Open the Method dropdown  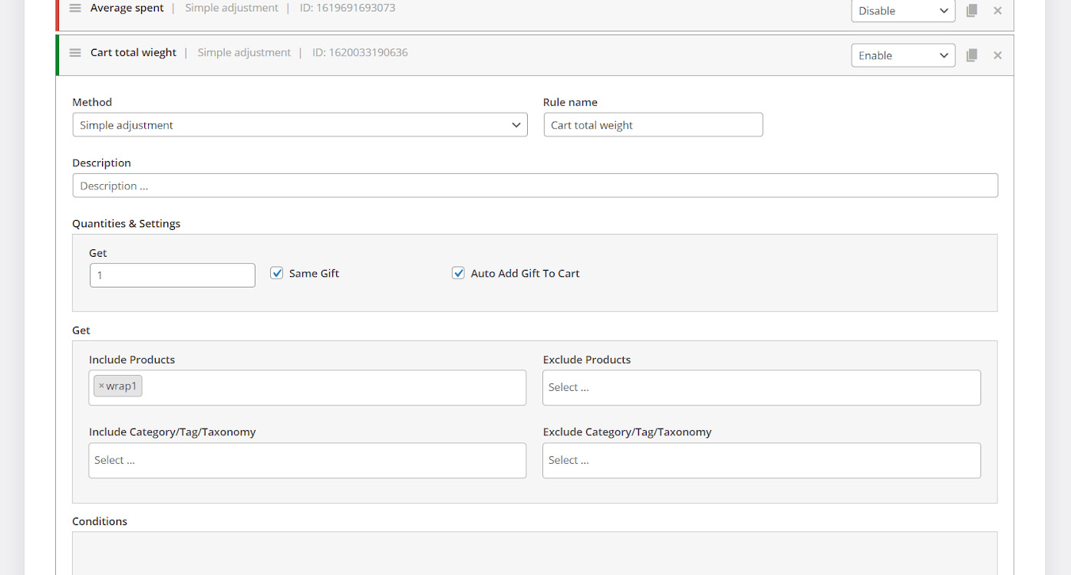click(299, 125)
